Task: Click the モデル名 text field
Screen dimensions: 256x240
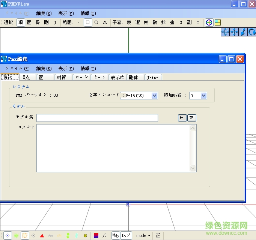Action: [x=97, y=118]
